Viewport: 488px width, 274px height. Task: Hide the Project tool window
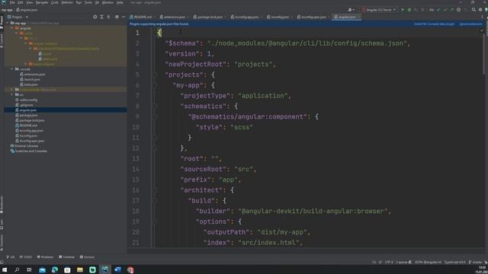pos(124,17)
